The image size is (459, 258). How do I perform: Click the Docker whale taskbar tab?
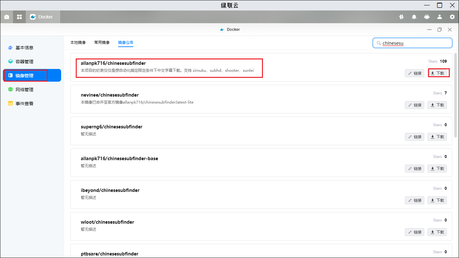(42, 17)
